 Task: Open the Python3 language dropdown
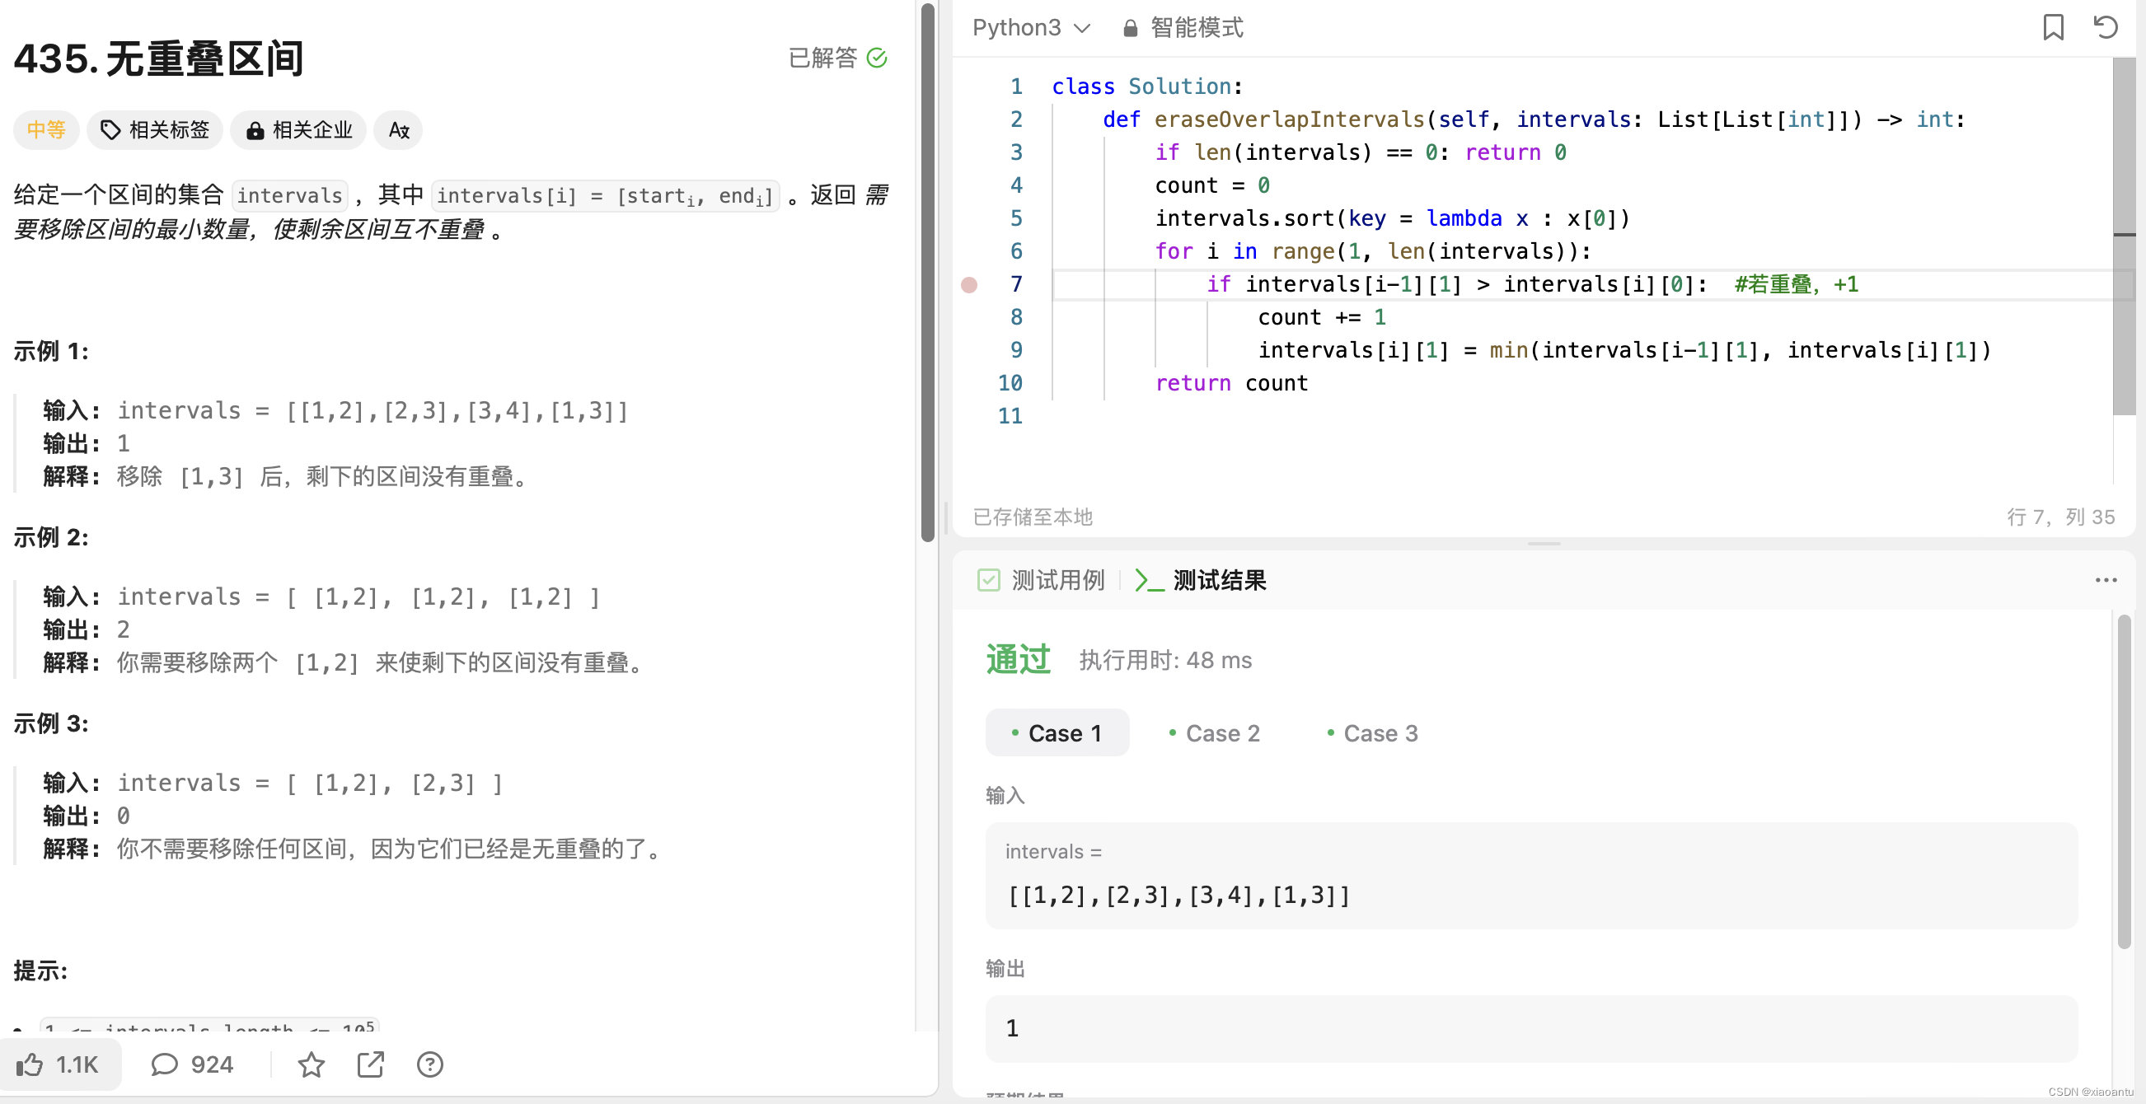[x=1030, y=28]
